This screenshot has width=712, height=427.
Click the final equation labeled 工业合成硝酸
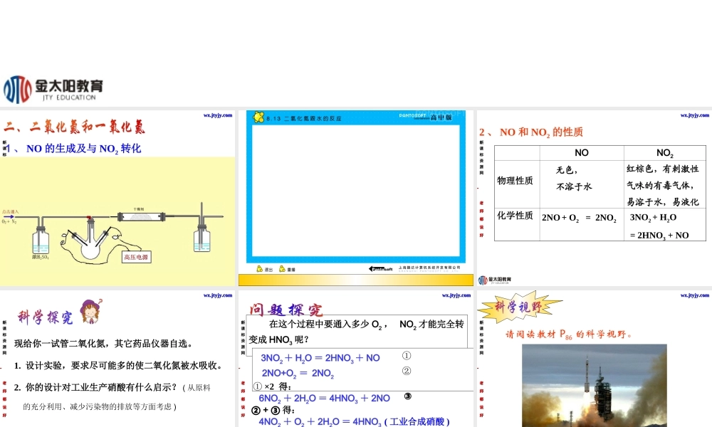[x=354, y=421]
